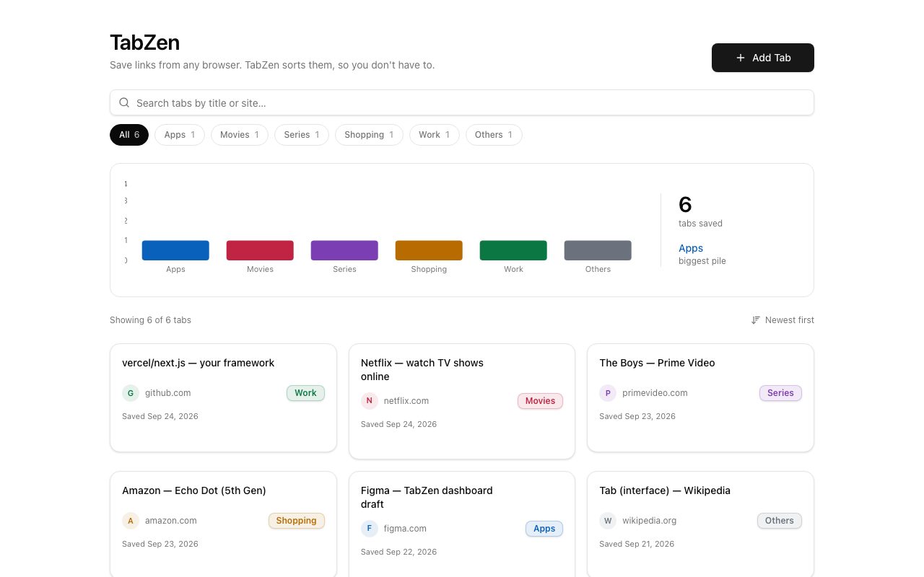Click the github.com G favicon
924x577 pixels.
[130, 393]
